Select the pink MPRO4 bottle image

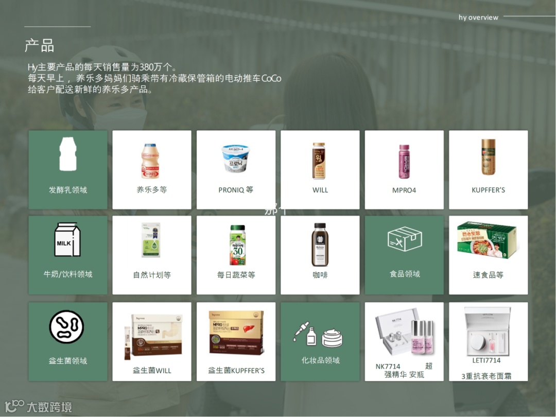[404, 161]
